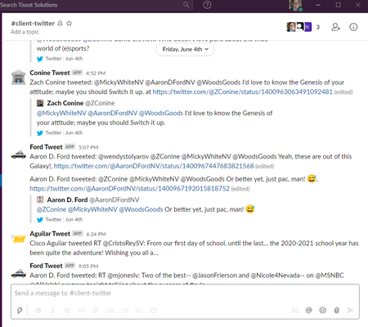Toggle italic formatting in composer

click(53, 311)
